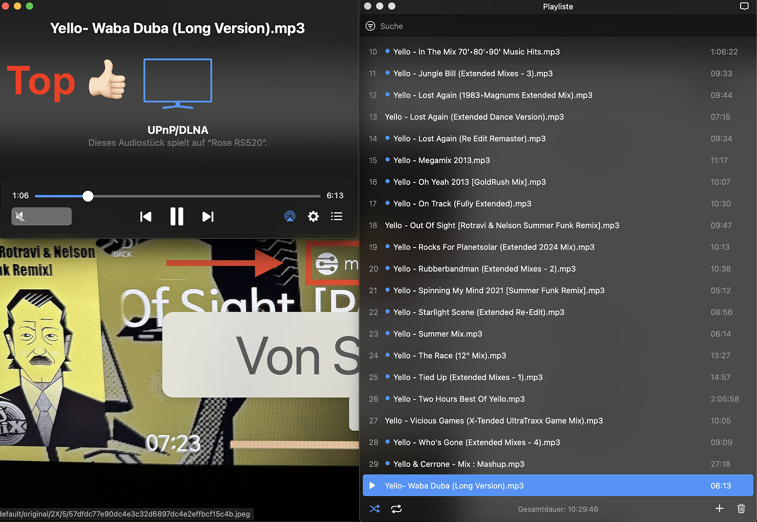The height and width of the screenshot is (522, 757).
Task: Skip to the next track
Action: 208,217
